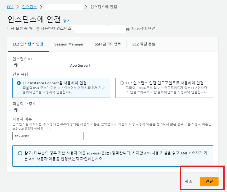Open the 정보 link beside the page title
This screenshot has width=227, height=192.
click(66, 21)
